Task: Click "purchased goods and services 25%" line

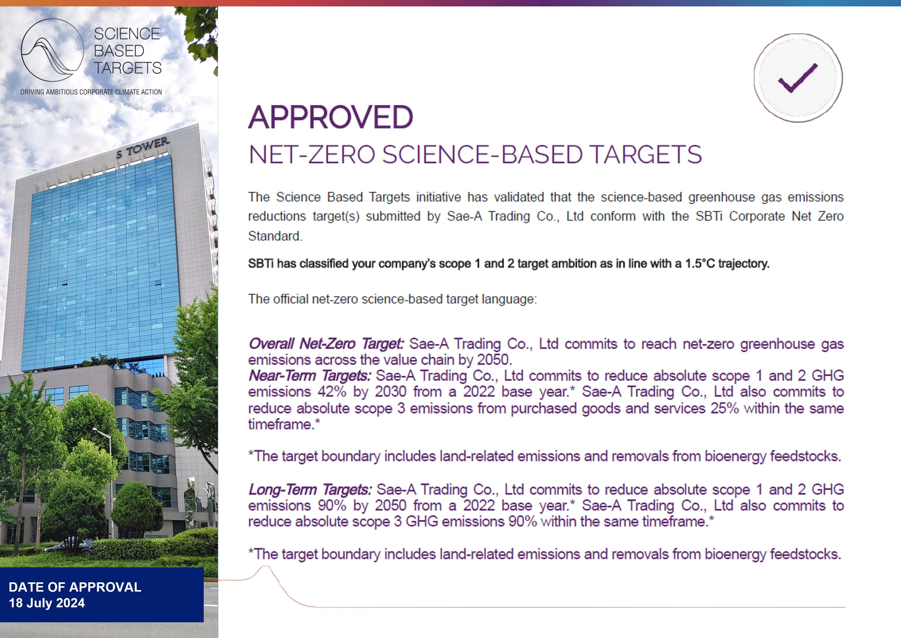Action: tap(546, 409)
